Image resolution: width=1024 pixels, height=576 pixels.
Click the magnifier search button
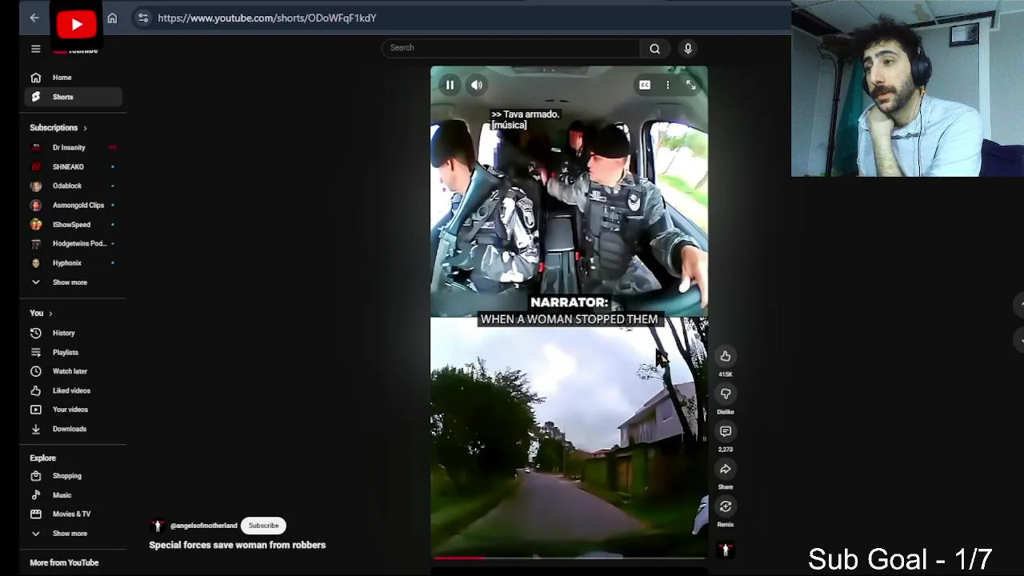pyautogui.click(x=655, y=48)
